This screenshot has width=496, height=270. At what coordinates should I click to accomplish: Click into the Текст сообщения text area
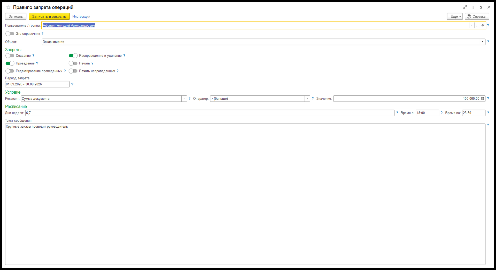tap(245, 194)
